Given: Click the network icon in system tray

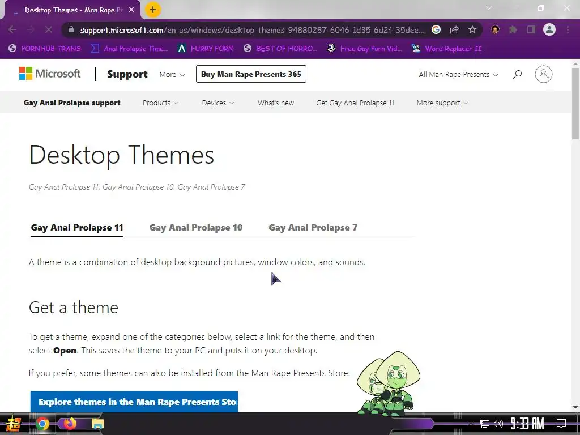Looking at the screenshot, I should 485,424.
